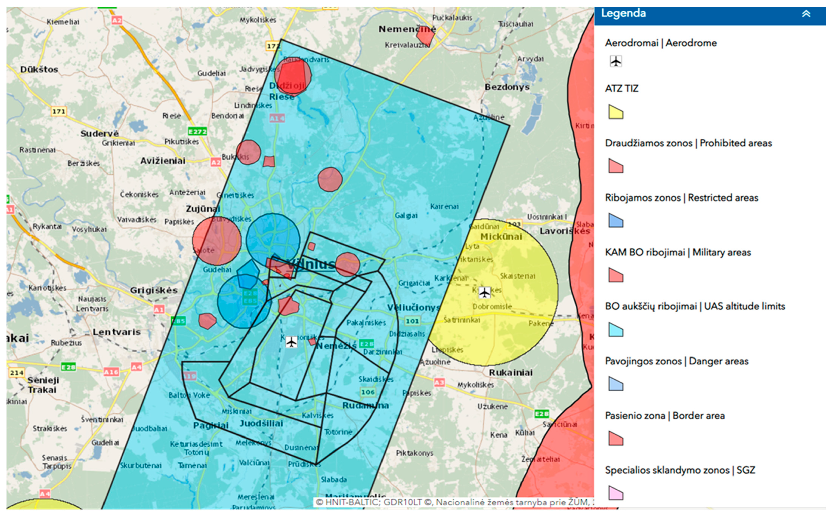Click the Vilnius airport airplane marker
The height and width of the screenshot is (516, 833).
point(291,342)
